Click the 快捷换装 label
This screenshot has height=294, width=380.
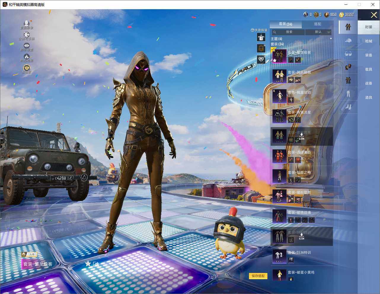(261, 30)
